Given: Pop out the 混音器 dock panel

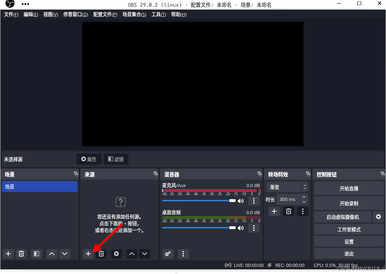Looking at the screenshot, I should pyautogui.click(x=260, y=174).
